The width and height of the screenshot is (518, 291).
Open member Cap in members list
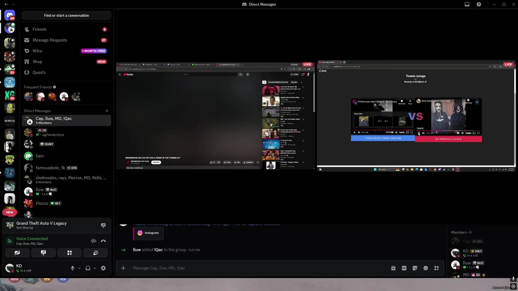pos(482,241)
